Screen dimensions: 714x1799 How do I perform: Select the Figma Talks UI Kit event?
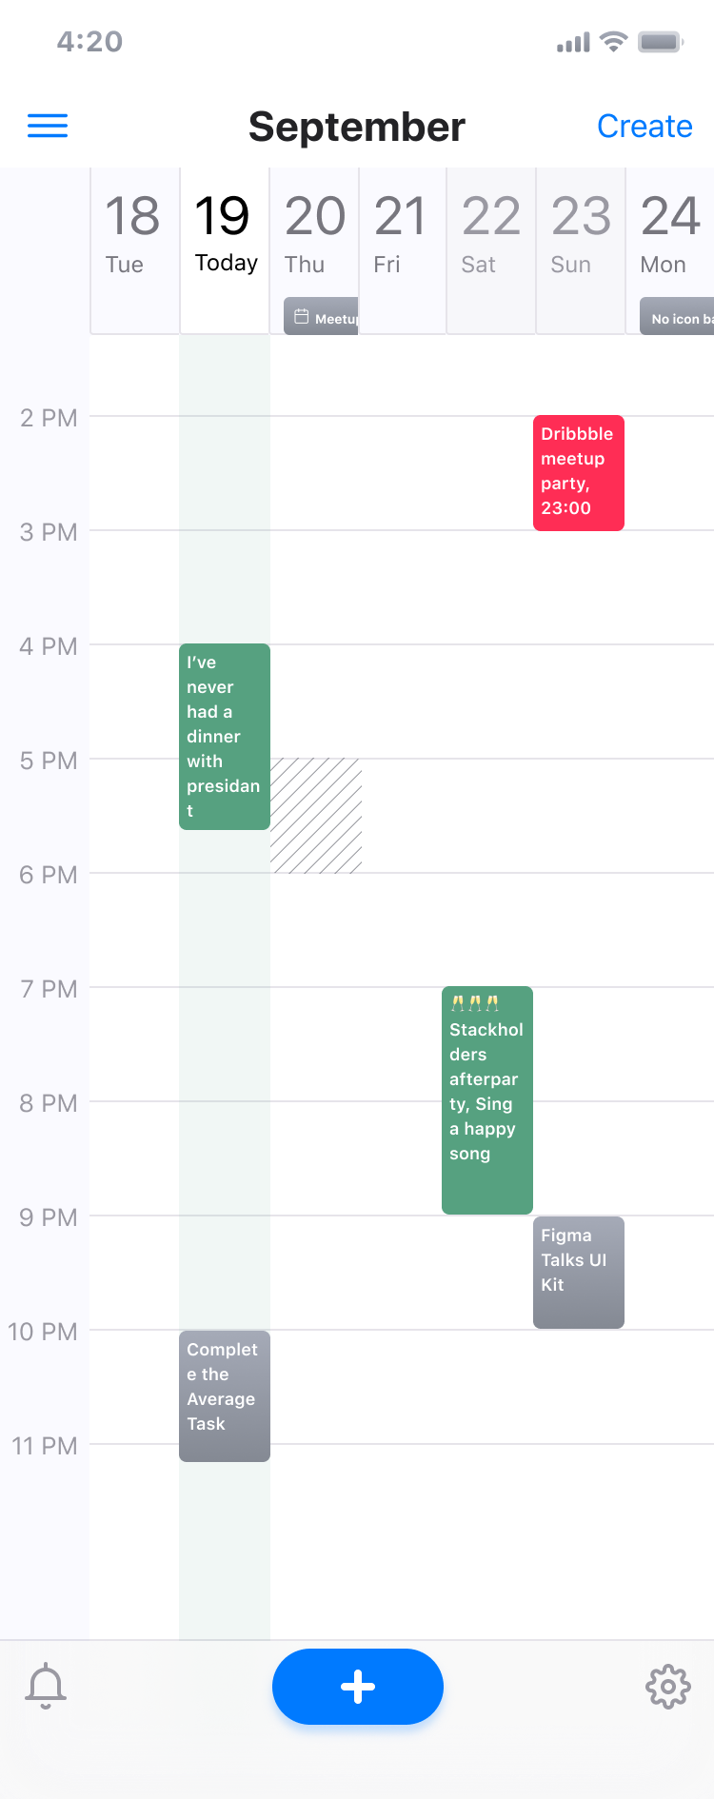point(578,1273)
